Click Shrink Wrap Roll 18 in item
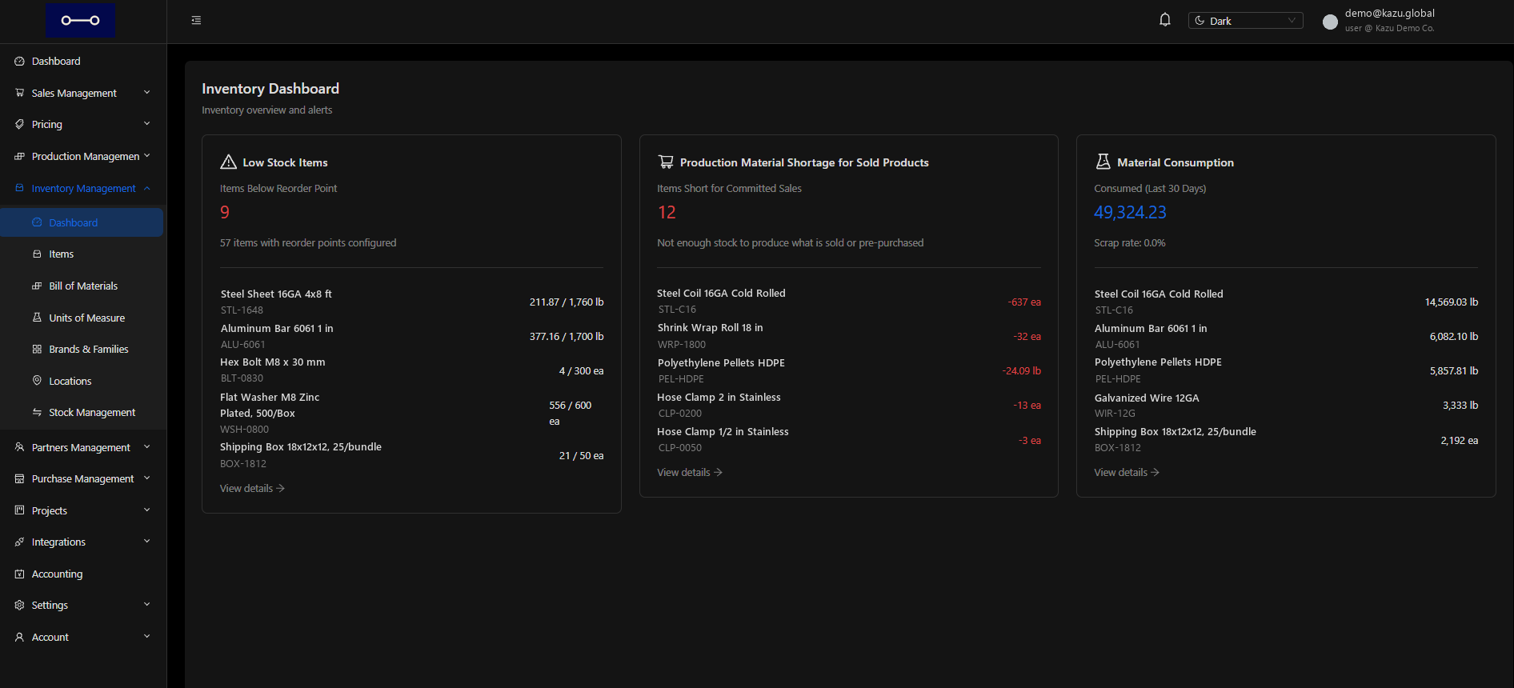Screen dimensions: 1514x688 (710, 327)
